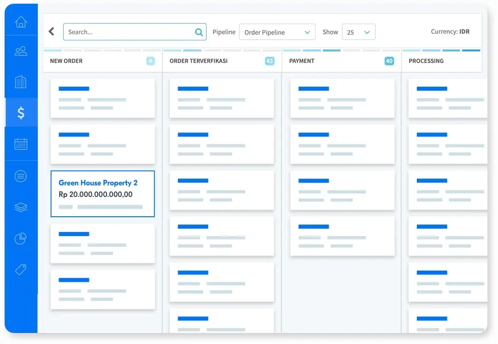Click the magnifier search icon

(x=199, y=32)
